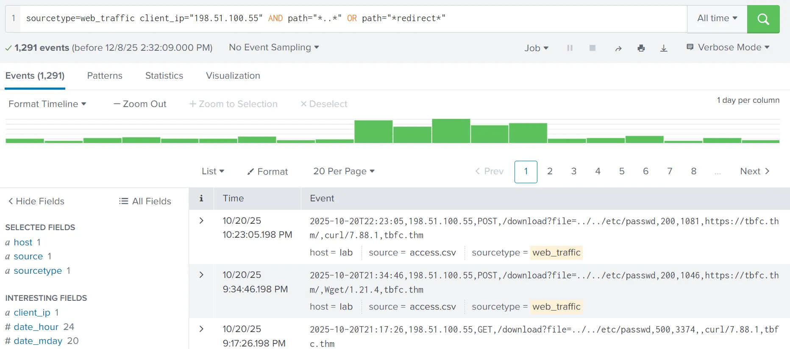Expand the 10:23:05.198 PM event row
Viewport: 790px width, 349px height.
(x=201, y=221)
